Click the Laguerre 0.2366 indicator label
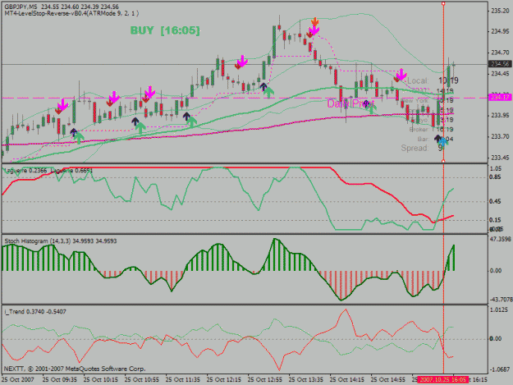 25,171
